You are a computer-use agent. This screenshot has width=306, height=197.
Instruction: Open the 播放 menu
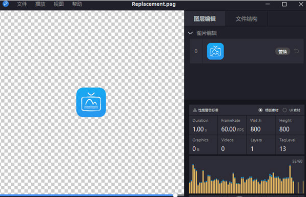[40, 4]
